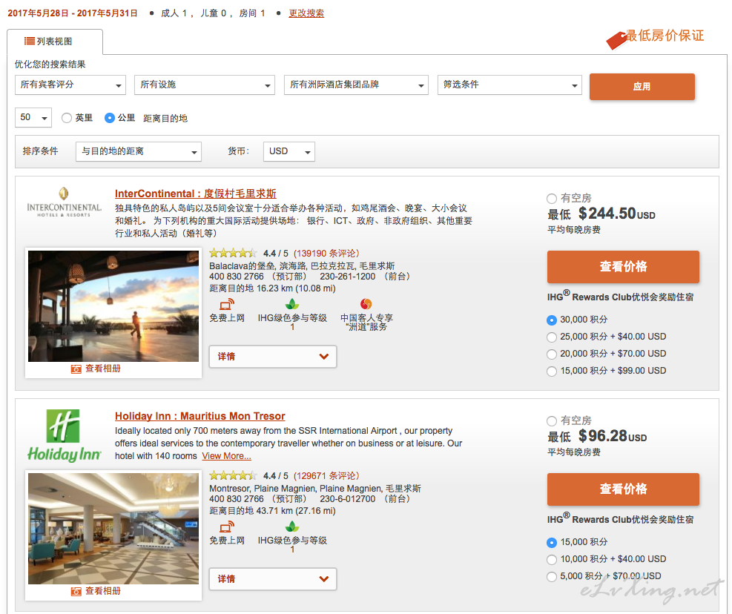Click the 更改搜索 link

(306, 13)
